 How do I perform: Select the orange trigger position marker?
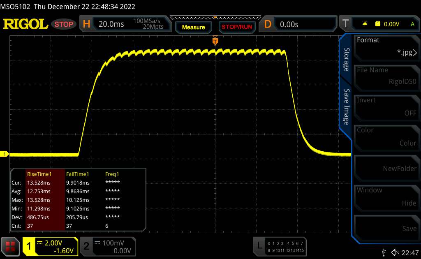coord(215,41)
